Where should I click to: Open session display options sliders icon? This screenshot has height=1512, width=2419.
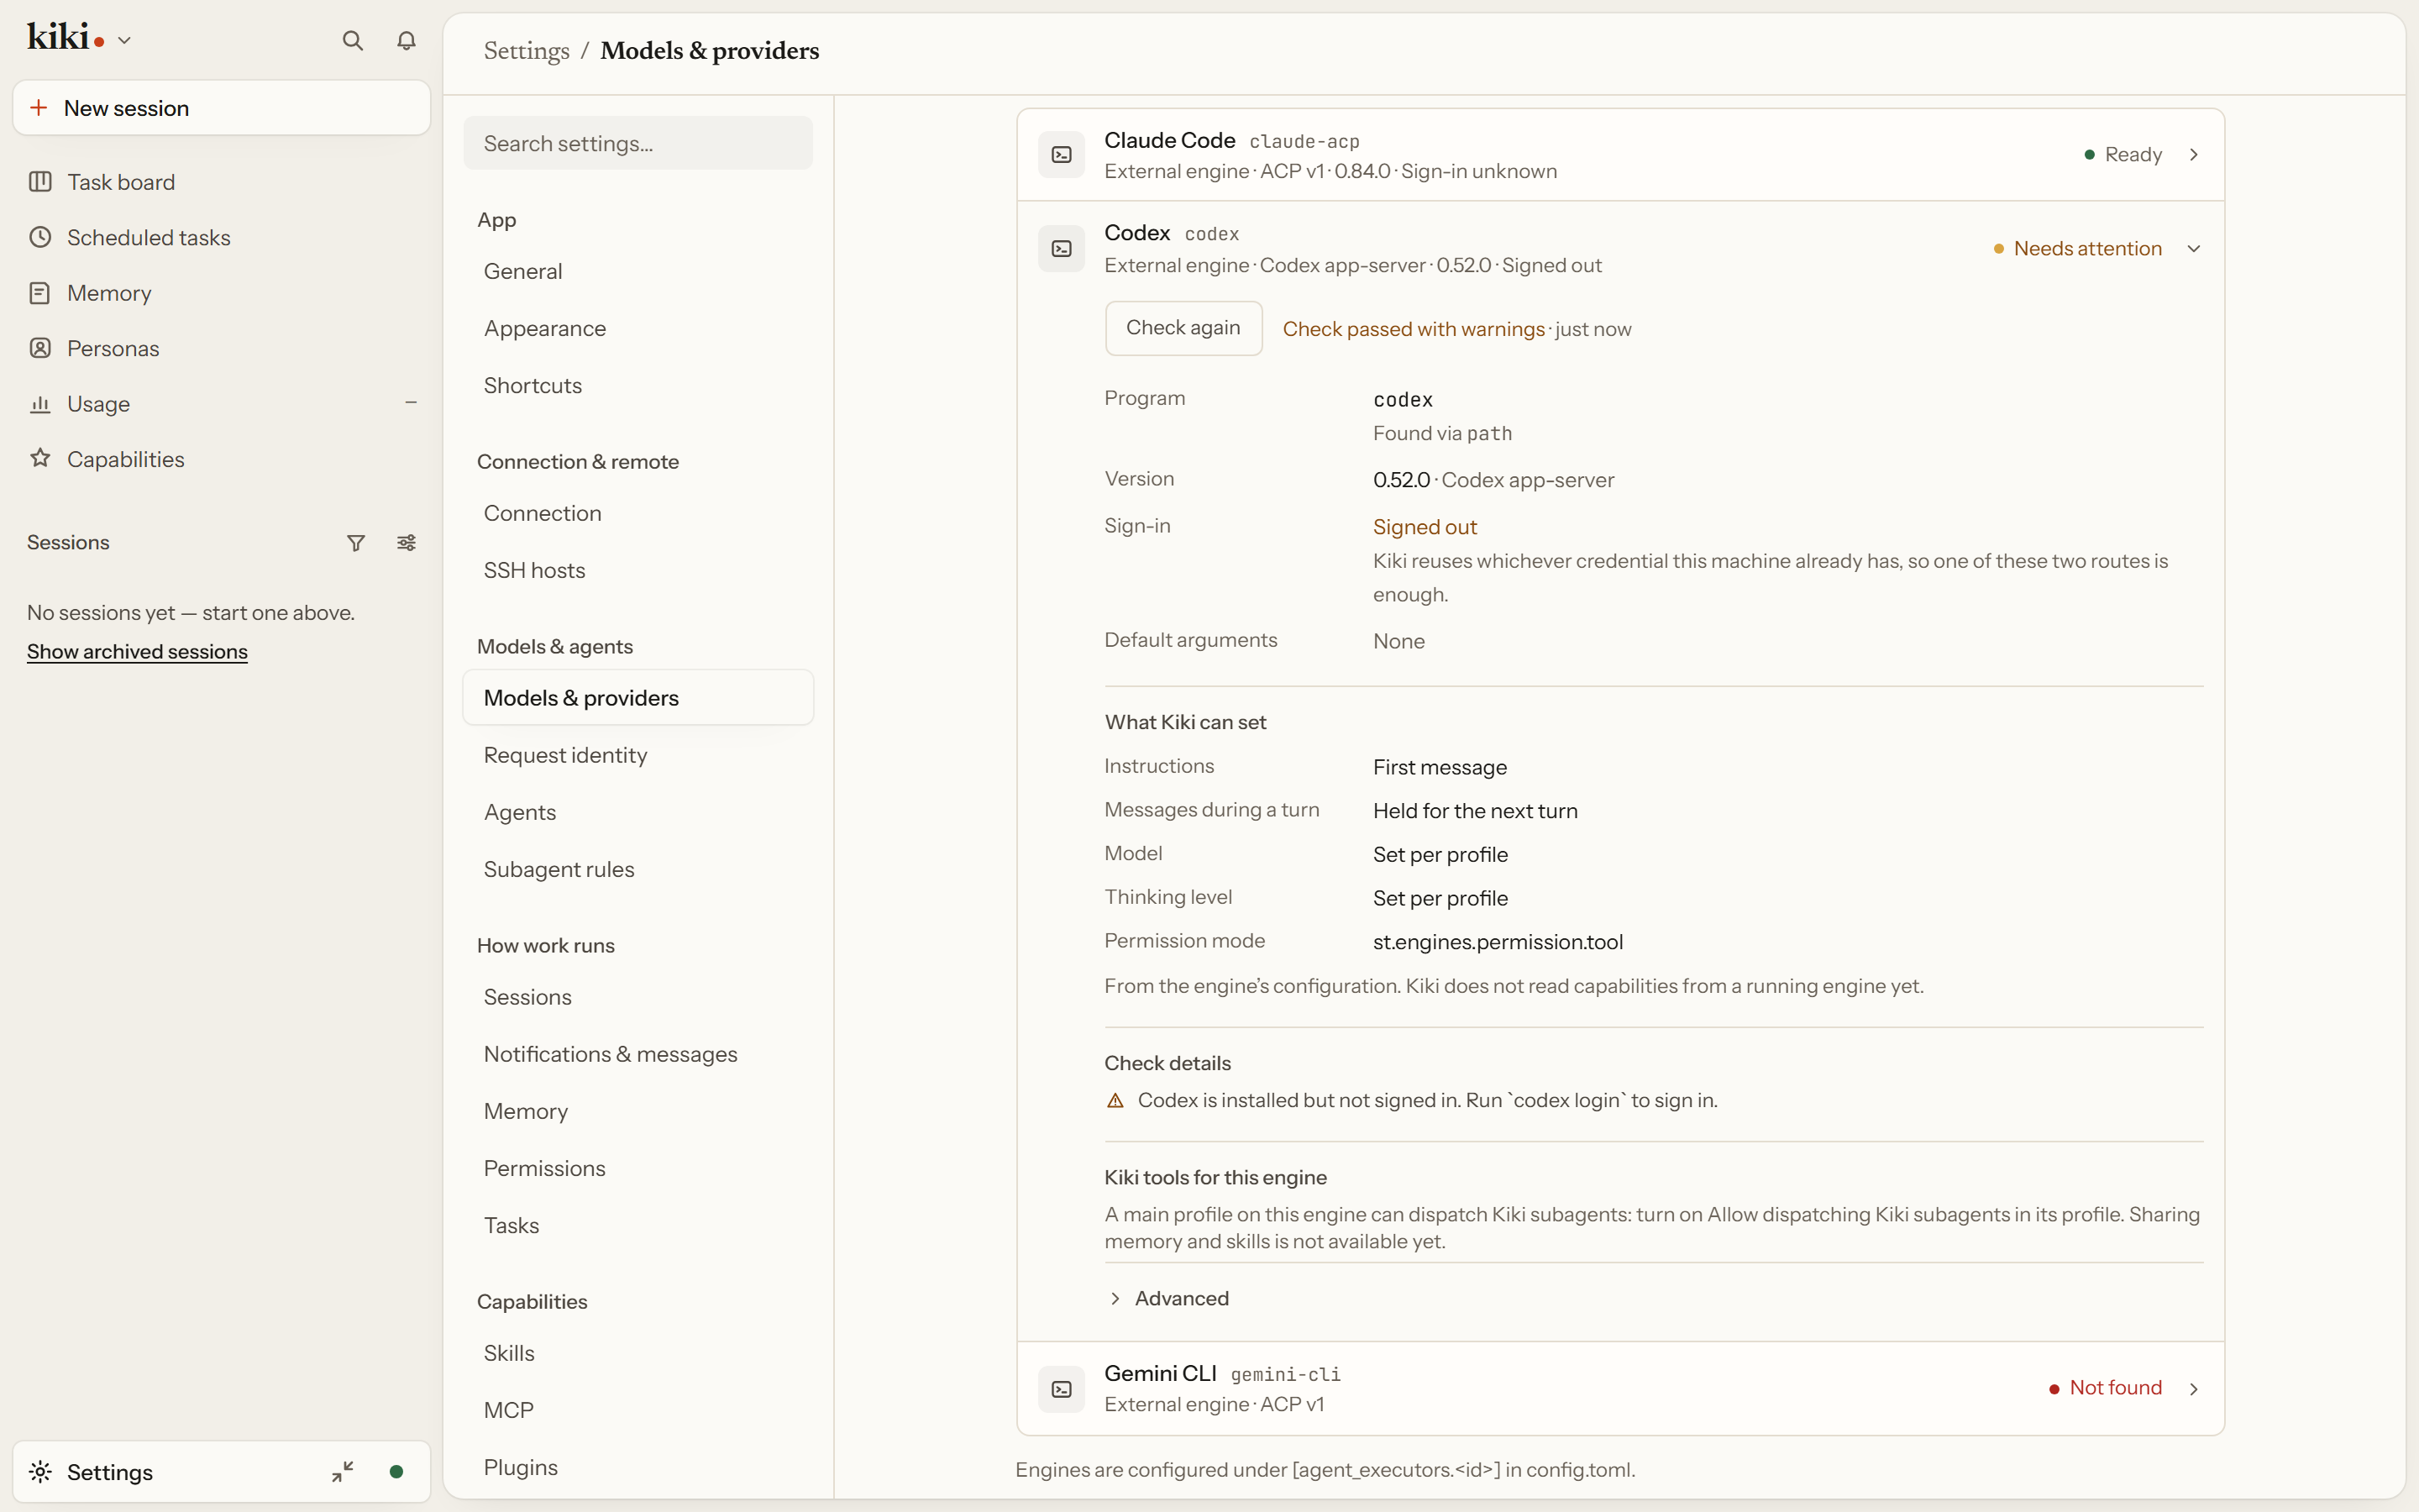pos(406,543)
